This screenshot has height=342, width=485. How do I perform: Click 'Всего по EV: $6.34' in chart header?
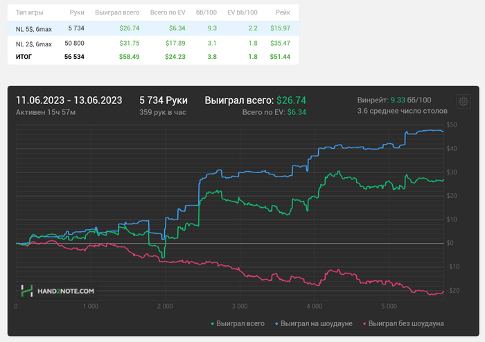tap(274, 112)
